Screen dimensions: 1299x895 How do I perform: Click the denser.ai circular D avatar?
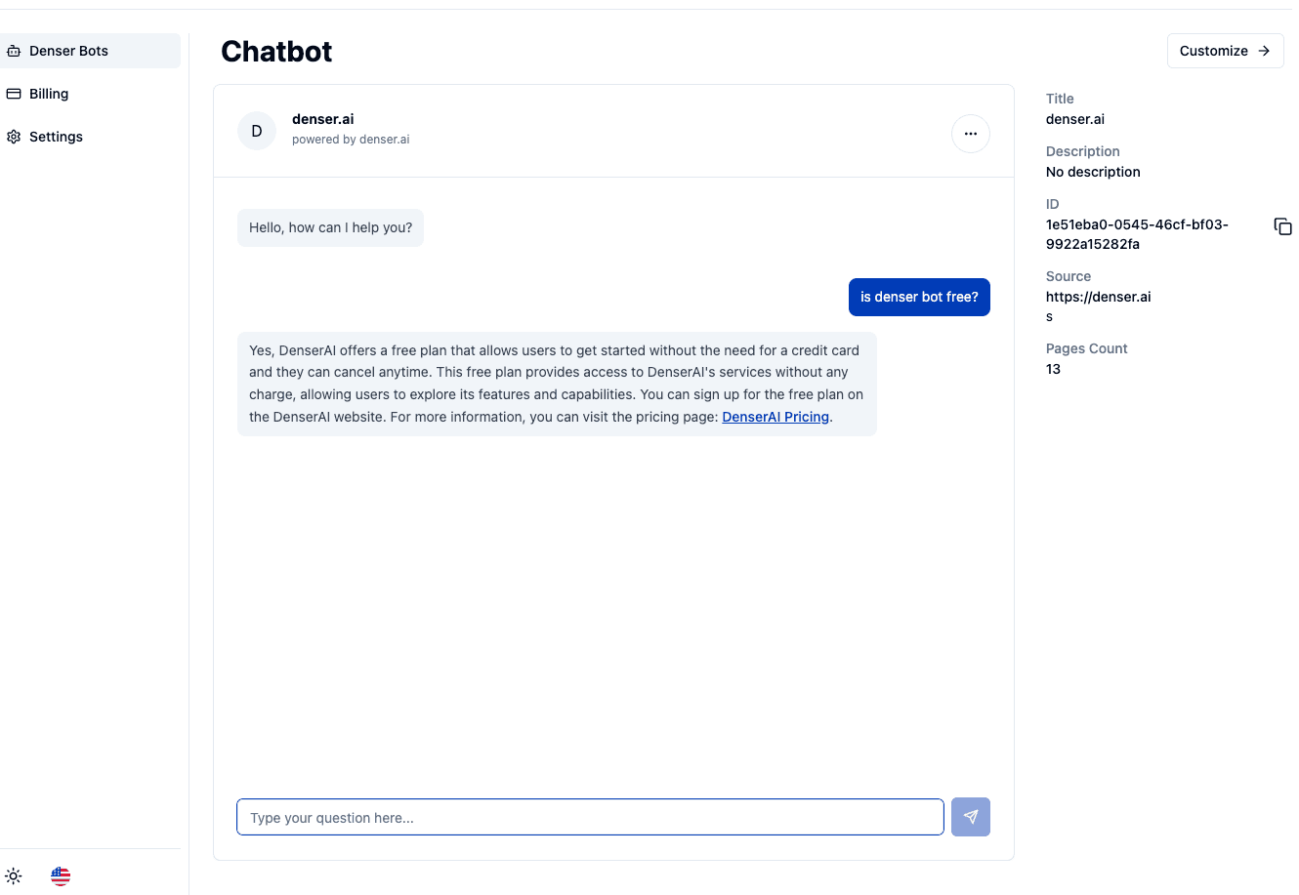(x=256, y=130)
